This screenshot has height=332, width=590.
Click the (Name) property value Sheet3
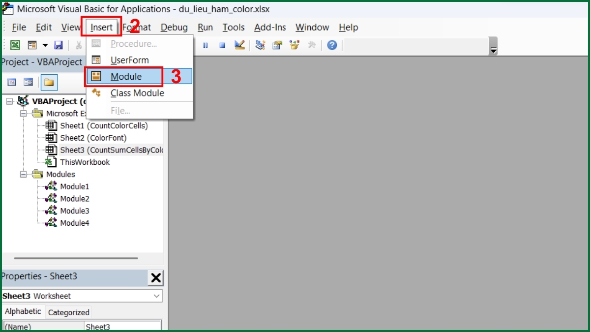tap(122, 327)
